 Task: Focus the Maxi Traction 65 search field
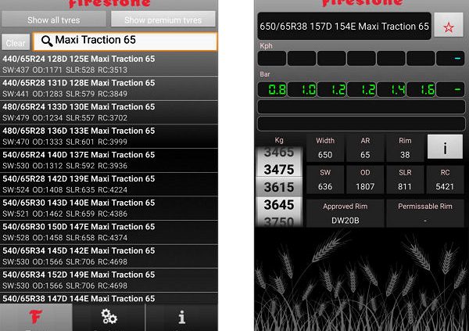coord(125,41)
